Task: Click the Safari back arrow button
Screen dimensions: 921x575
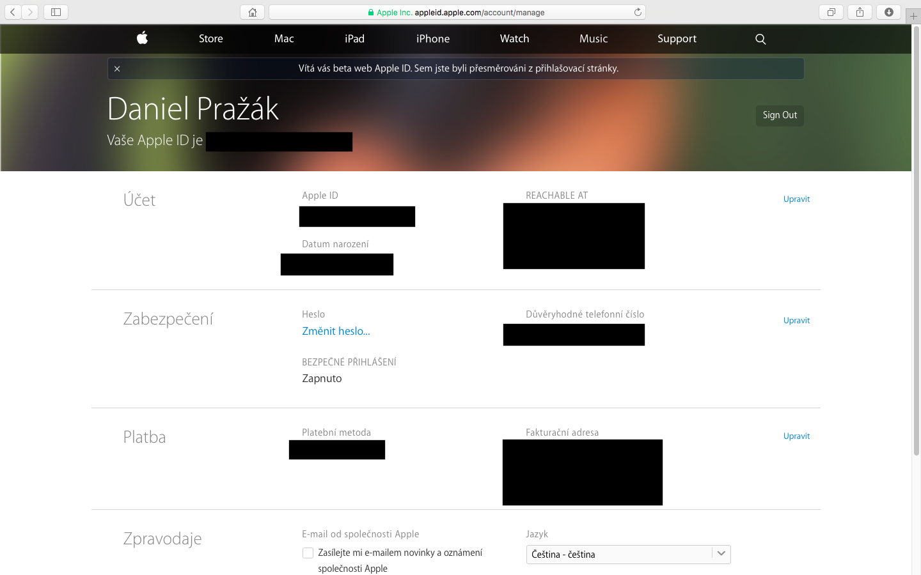Action: click(x=13, y=12)
